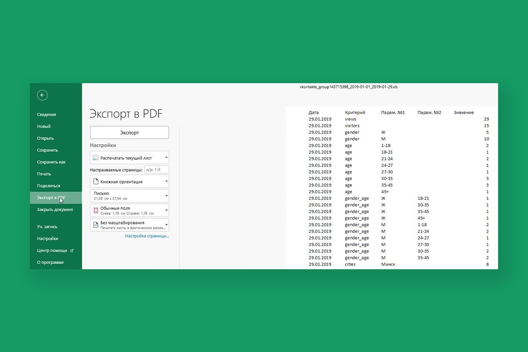Open Настройки in the green sidebar
The height and width of the screenshot is (352, 528).
pos(48,238)
